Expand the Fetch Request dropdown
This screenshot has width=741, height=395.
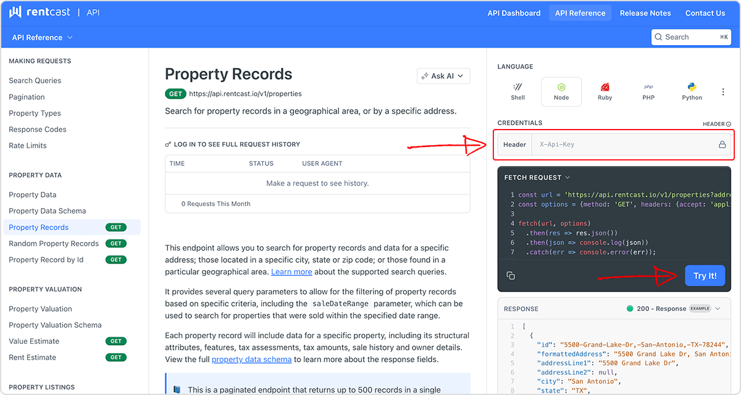[x=537, y=177]
